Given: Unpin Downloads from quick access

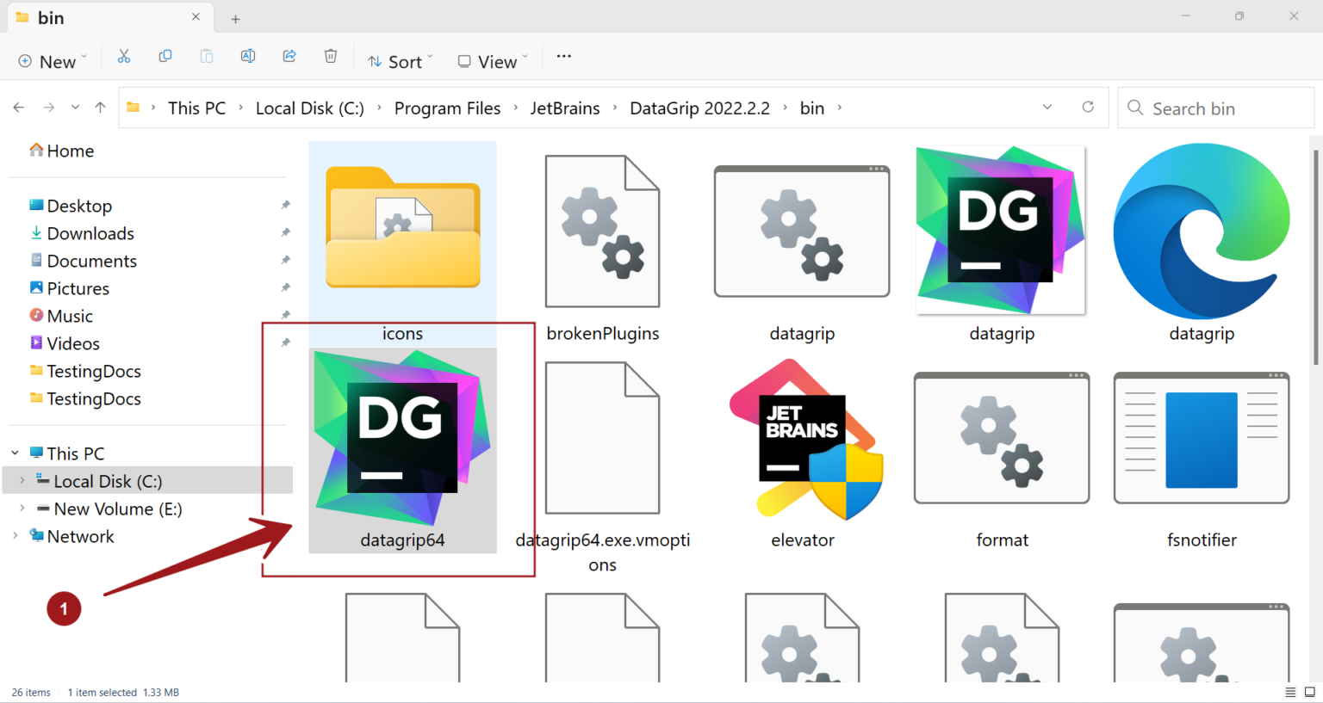Looking at the screenshot, I should coord(285,233).
